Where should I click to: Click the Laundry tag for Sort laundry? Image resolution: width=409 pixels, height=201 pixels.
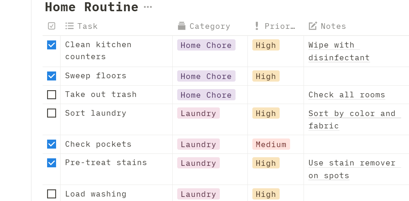click(x=198, y=113)
